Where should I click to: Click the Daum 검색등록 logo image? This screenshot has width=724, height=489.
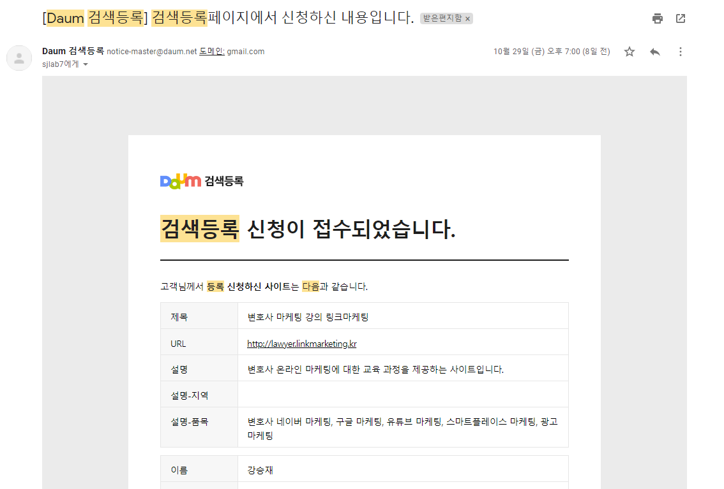[x=201, y=181]
